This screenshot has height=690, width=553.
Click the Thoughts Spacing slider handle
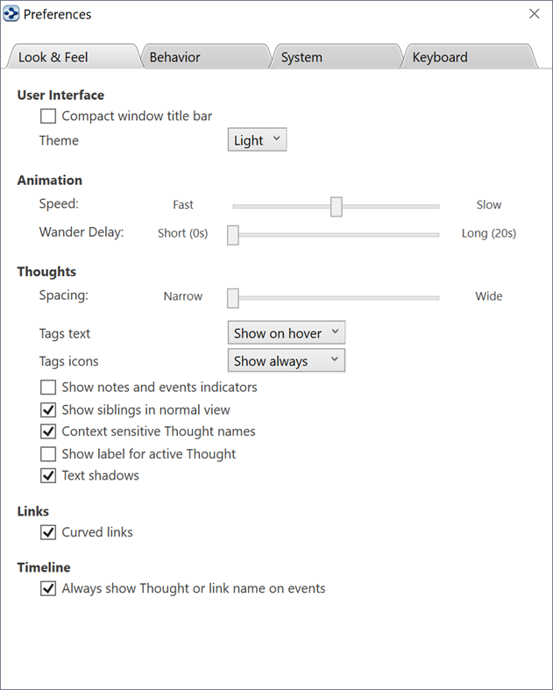tap(233, 298)
